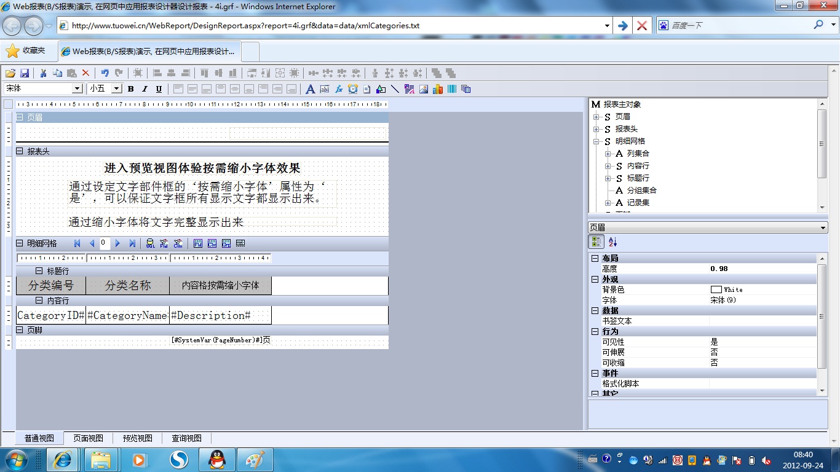The height and width of the screenshot is (472, 840).
Task: Click the SQL query icon in detail grid bar
Action: point(150,243)
